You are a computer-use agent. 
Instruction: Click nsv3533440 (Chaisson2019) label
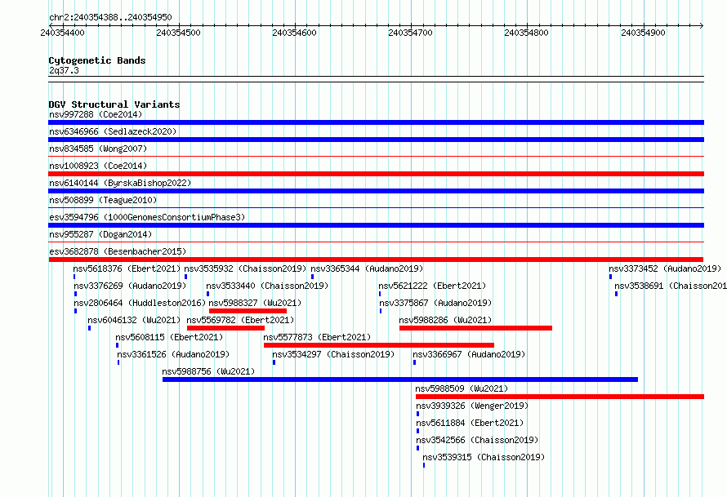pos(267,286)
